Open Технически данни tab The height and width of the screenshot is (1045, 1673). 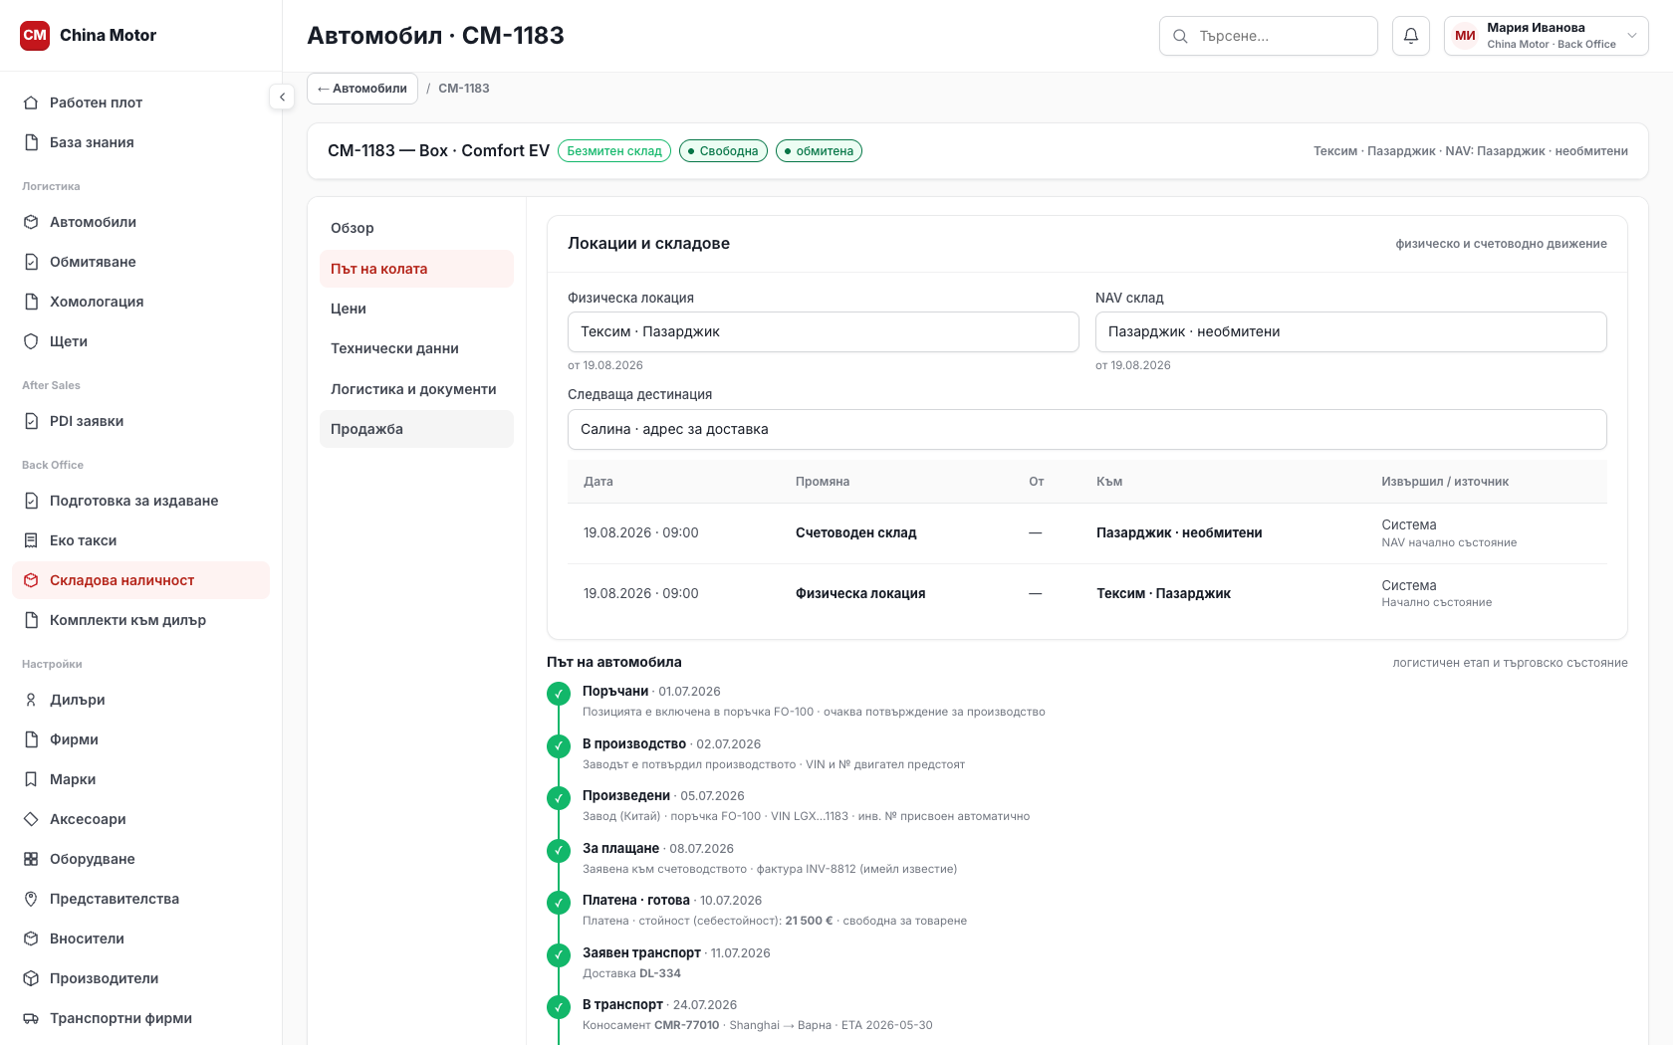tap(416, 348)
